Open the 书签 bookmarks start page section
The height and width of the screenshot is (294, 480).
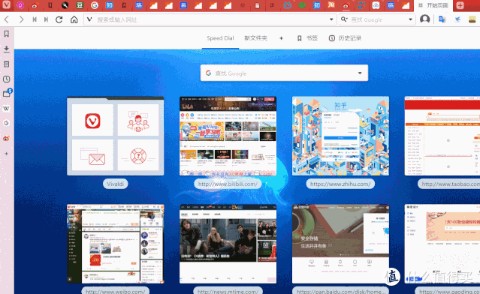click(x=307, y=38)
